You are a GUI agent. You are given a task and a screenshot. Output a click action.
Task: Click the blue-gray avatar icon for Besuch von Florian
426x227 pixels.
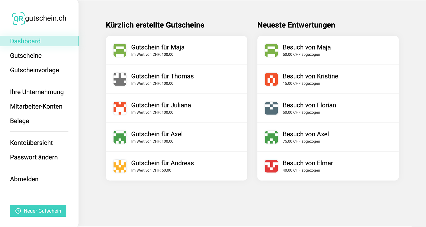271,108
